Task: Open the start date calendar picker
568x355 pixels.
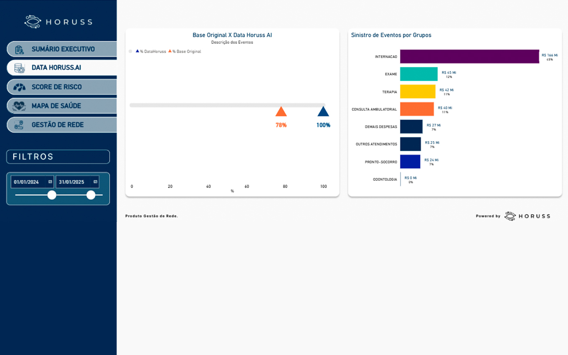Action: pyautogui.click(x=50, y=182)
